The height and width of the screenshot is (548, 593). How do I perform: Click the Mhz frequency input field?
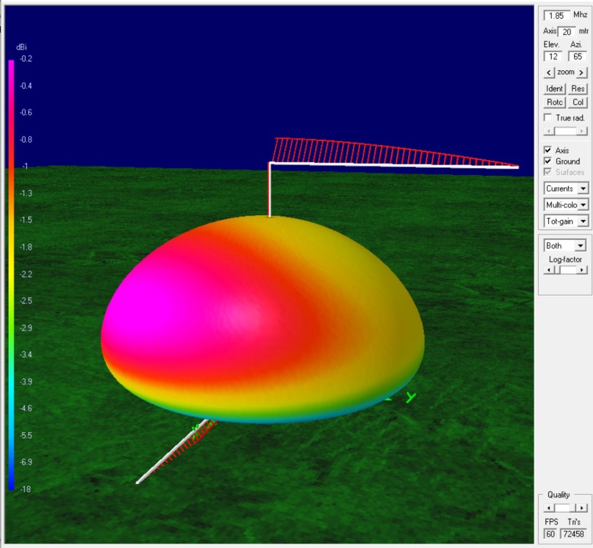(x=557, y=15)
